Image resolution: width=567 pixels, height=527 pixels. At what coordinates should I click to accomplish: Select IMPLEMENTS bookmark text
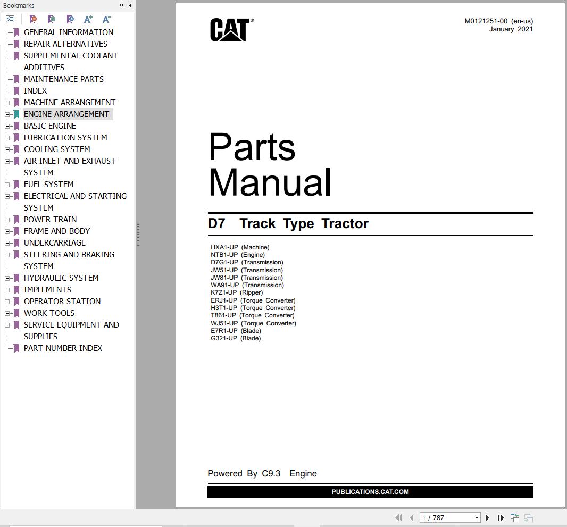pos(47,289)
